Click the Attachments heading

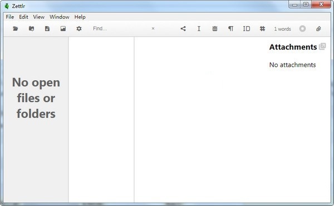293,47
